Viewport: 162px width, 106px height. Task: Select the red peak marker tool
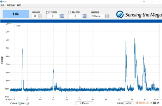pyautogui.click(x=144, y=103)
